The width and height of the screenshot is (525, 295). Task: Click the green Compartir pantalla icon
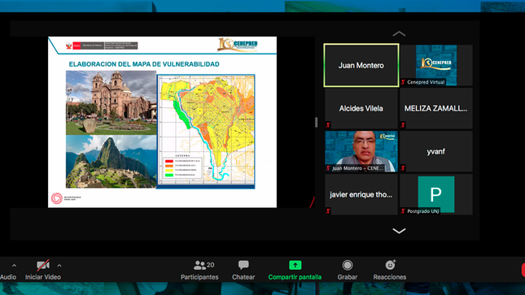(295, 265)
